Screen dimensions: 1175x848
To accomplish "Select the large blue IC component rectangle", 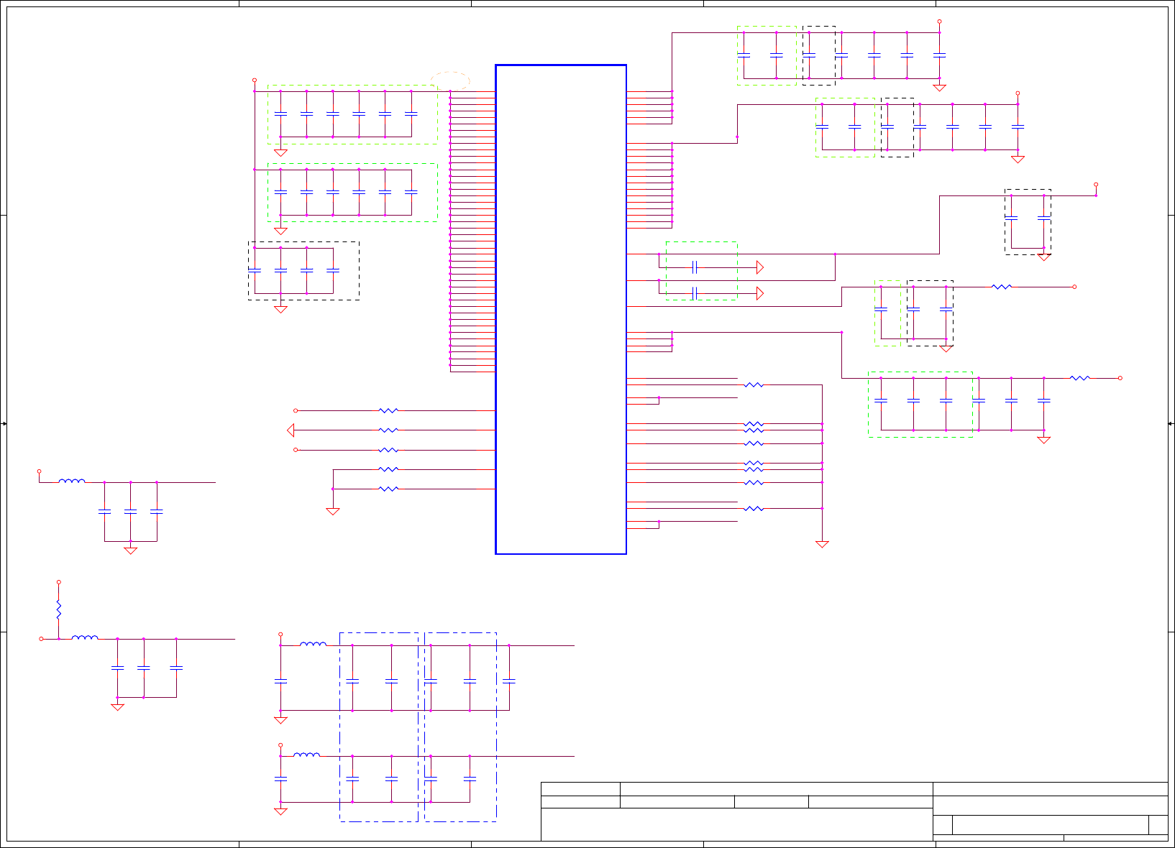I will pos(561,310).
